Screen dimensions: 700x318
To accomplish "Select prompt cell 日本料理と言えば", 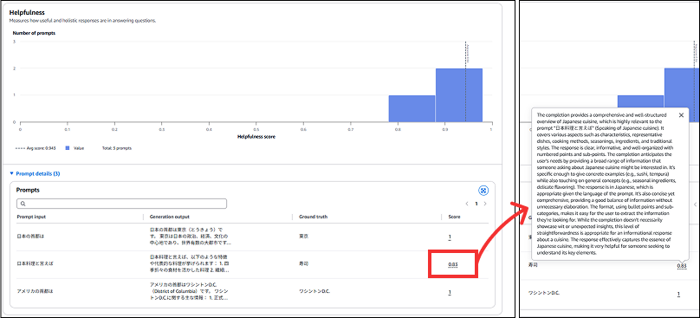I will 35,263.
